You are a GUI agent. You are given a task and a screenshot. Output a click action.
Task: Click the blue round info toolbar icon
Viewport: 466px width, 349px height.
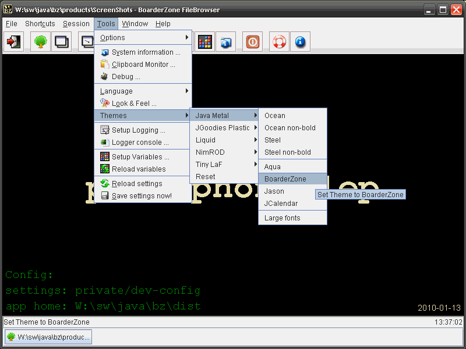point(301,42)
